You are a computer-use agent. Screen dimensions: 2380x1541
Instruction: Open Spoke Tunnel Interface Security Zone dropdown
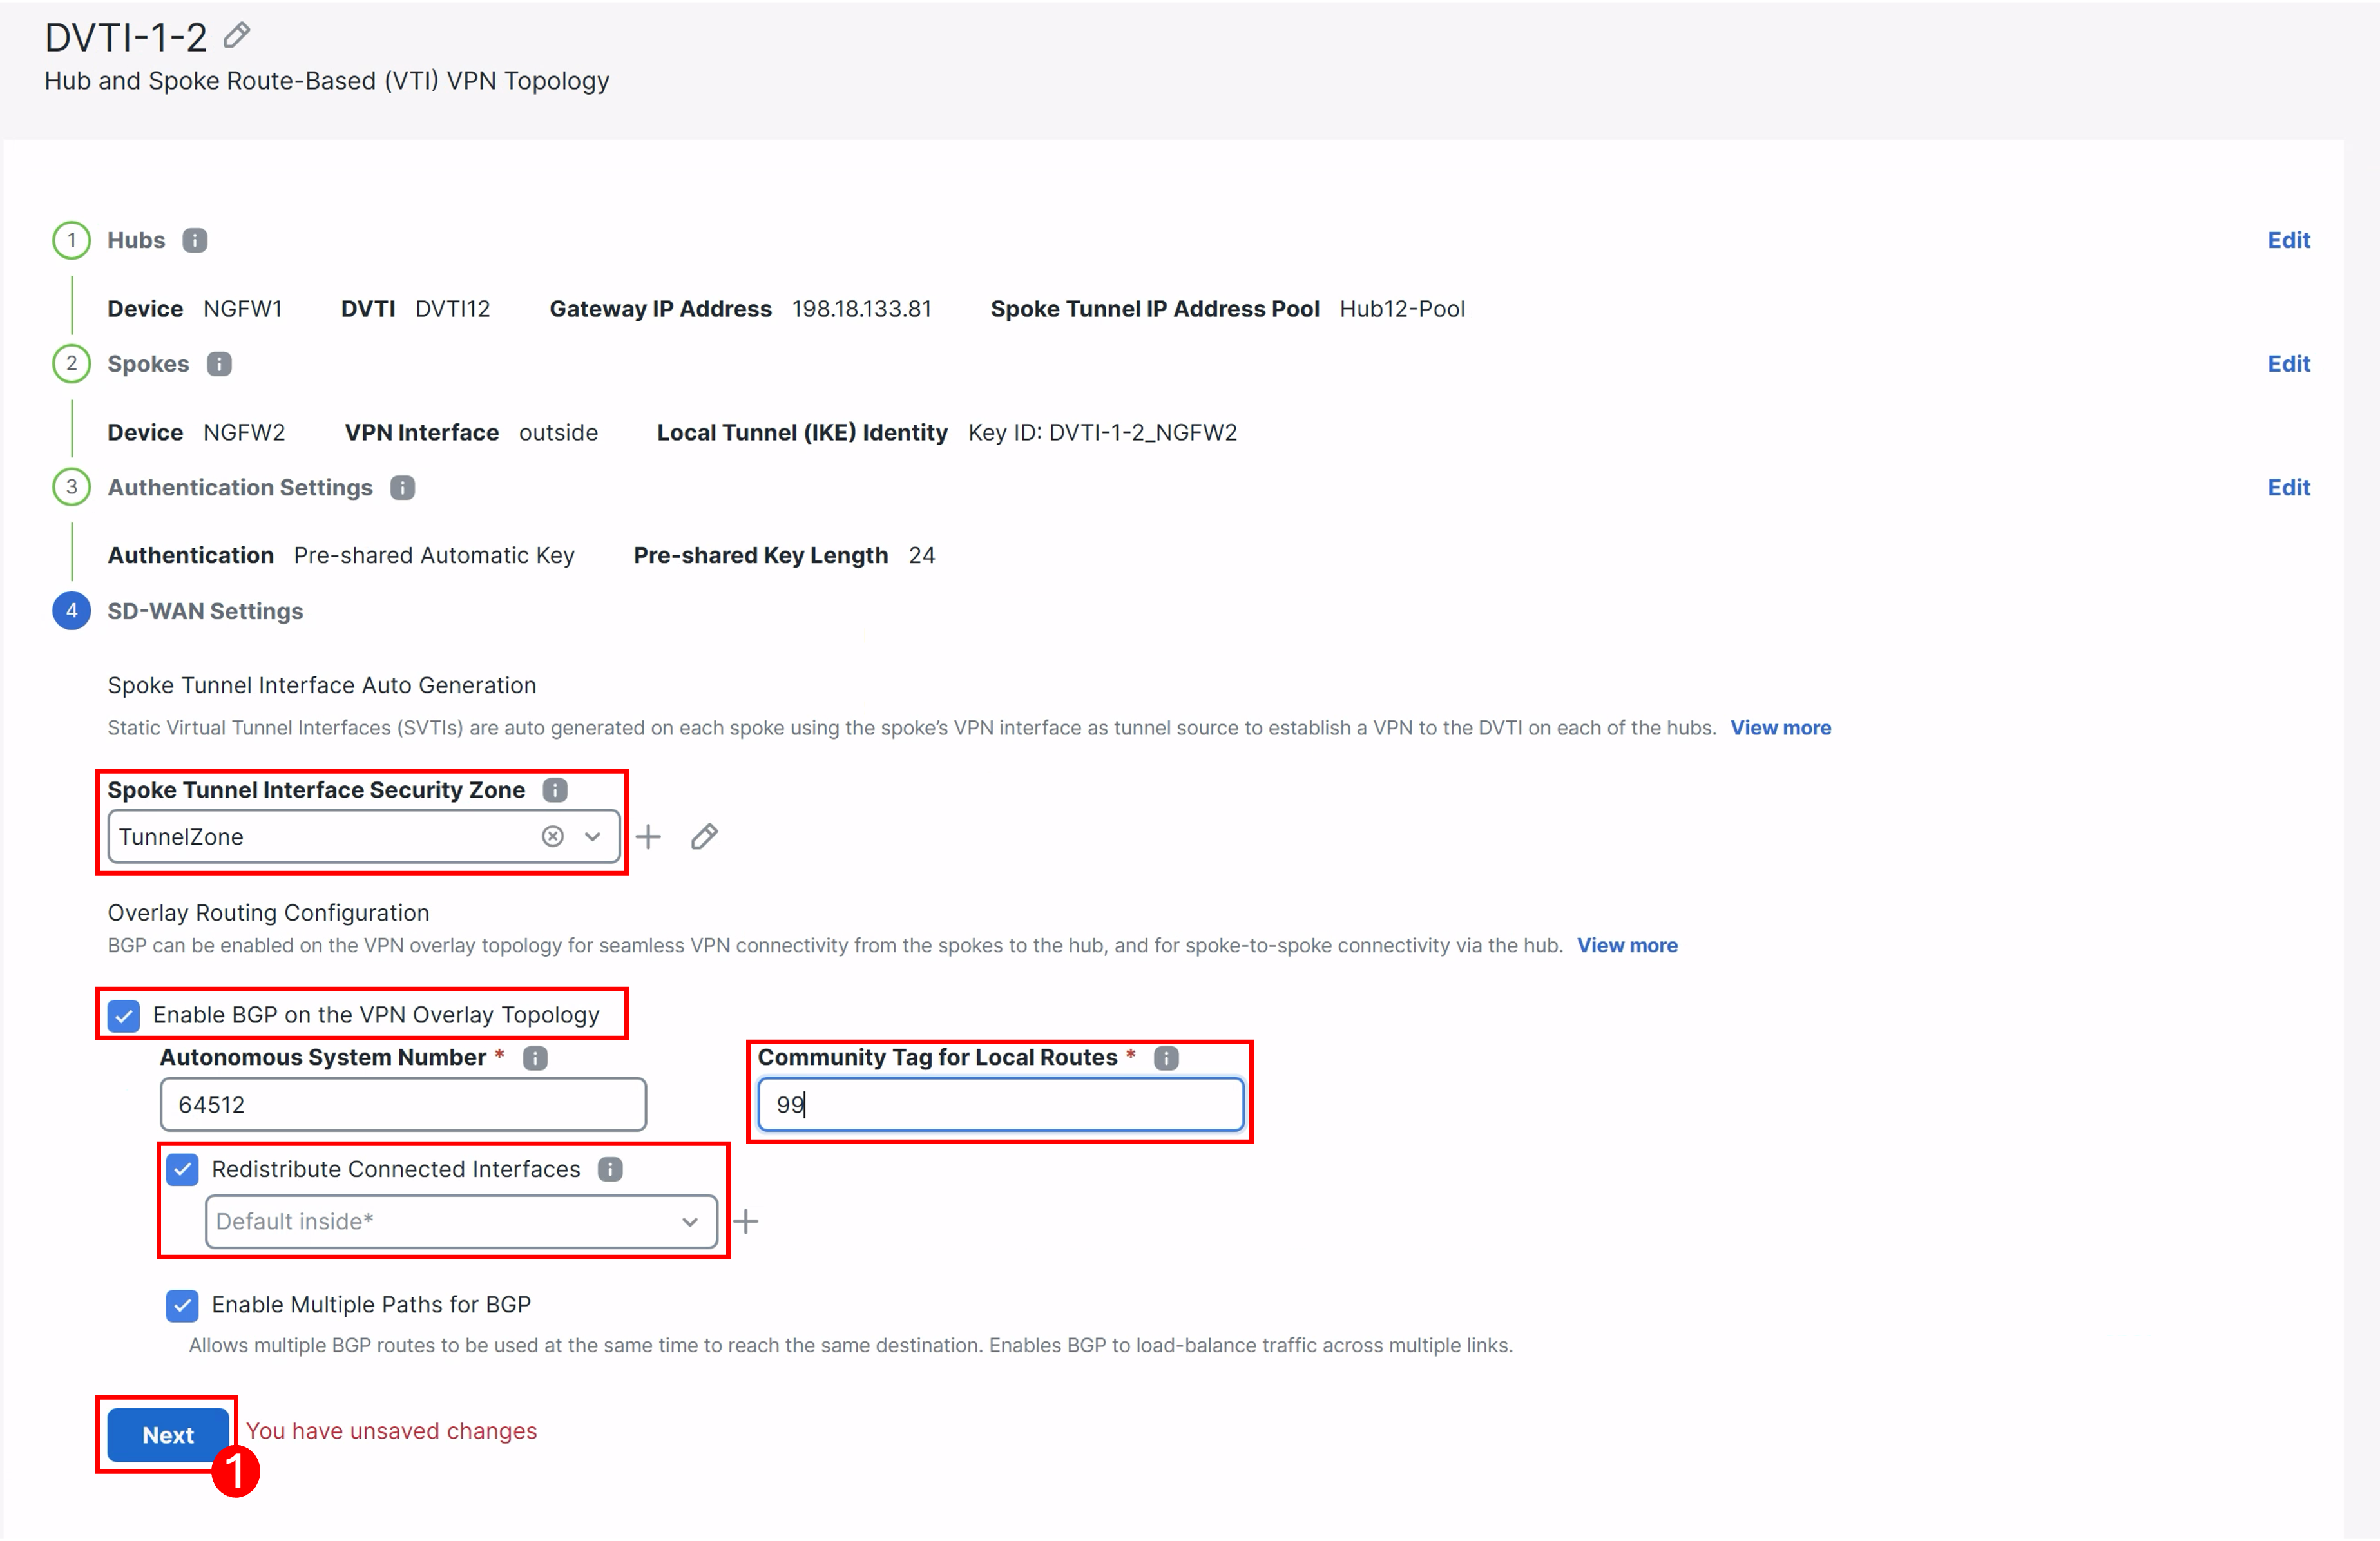click(x=593, y=837)
